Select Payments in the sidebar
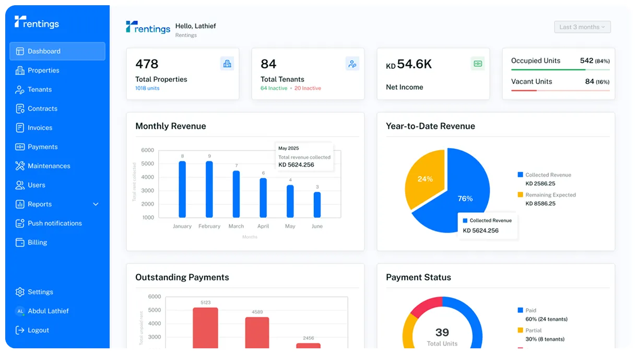The width and height of the screenshot is (637, 354). [x=42, y=147]
